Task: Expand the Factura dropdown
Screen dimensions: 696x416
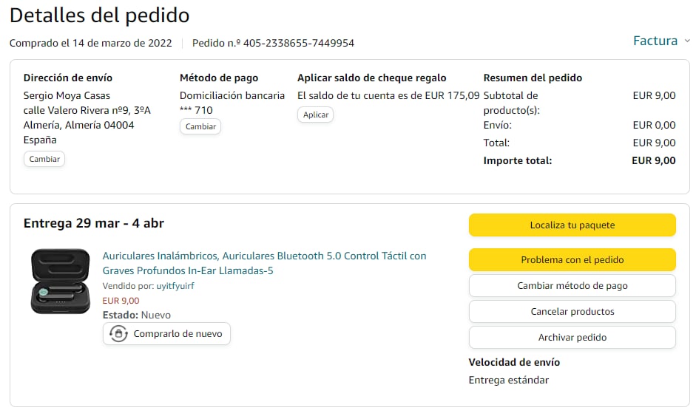Action: [661, 41]
